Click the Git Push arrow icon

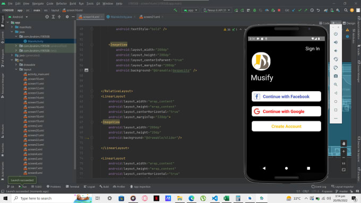[306, 10]
